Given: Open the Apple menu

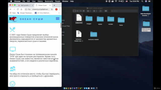Looking at the screenshot, I should click(11, 1).
